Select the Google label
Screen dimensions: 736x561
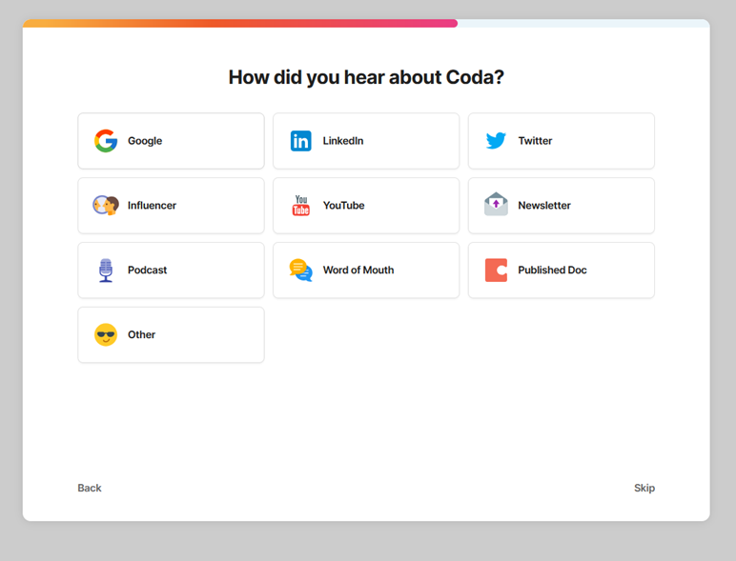pyautogui.click(x=145, y=141)
